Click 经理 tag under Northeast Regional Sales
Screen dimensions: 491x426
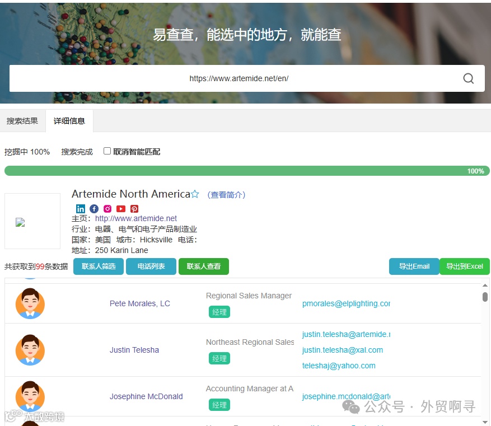[219, 358]
